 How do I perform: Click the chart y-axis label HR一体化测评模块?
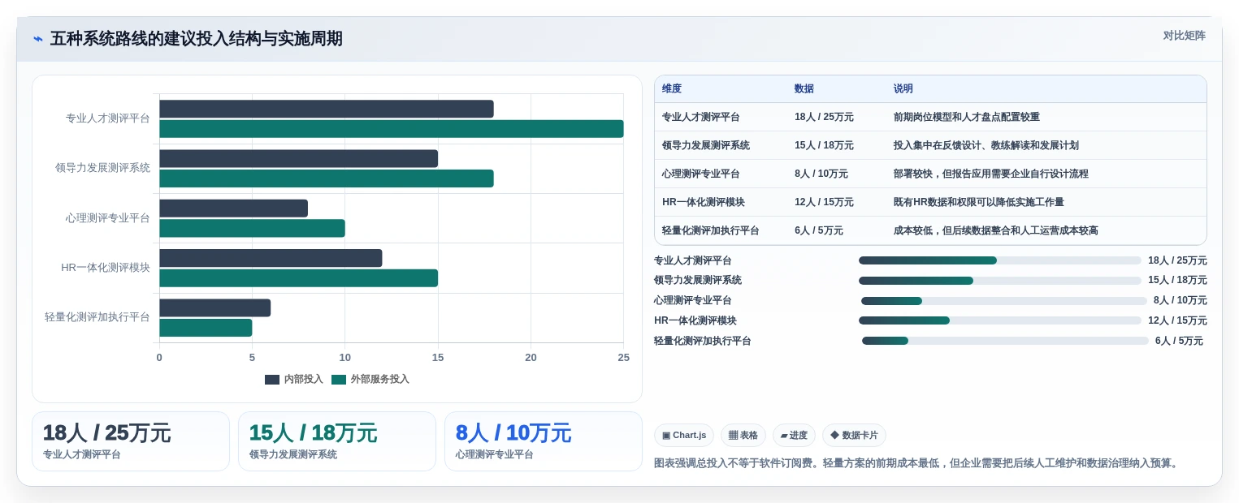coord(106,268)
